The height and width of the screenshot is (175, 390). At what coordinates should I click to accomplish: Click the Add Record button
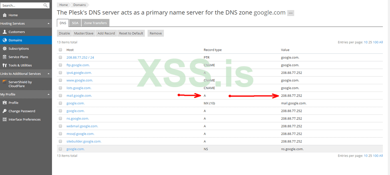coord(106,34)
